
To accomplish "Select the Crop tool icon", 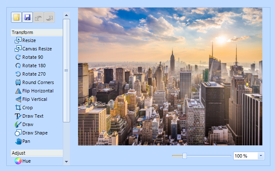I will tap(18, 108).
